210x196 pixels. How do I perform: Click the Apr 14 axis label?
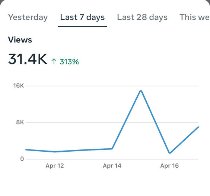tap(112, 166)
